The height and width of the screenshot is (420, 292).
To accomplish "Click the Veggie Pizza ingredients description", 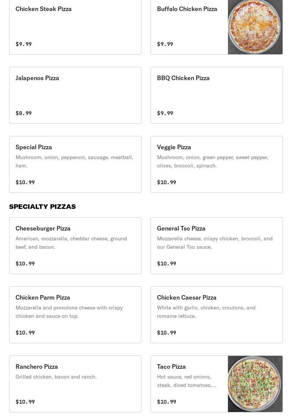I will tap(212, 161).
